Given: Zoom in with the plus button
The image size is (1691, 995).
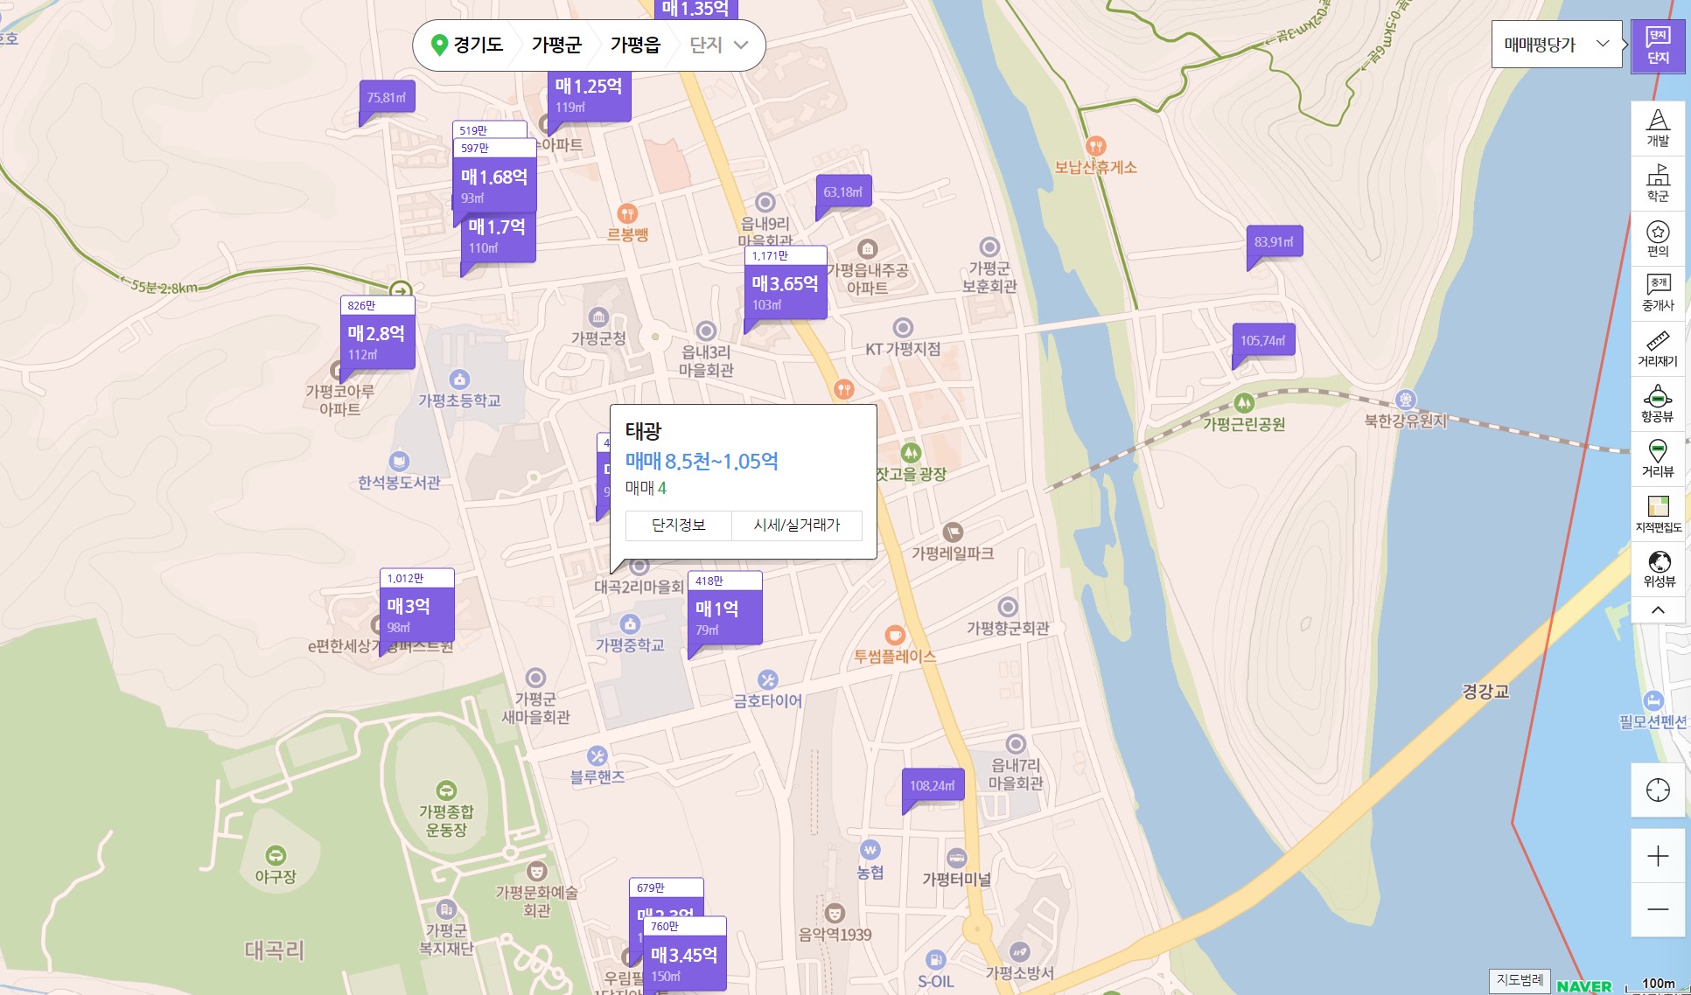Looking at the screenshot, I should pyautogui.click(x=1658, y=856).
